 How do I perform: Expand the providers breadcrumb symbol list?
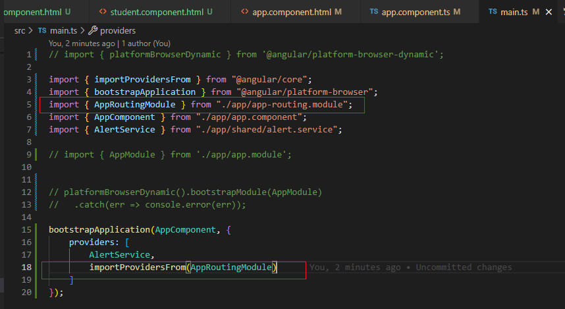[118, 30]
